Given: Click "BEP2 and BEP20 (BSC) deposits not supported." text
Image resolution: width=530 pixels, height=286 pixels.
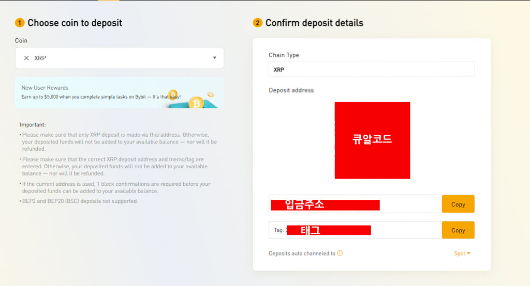Looking at the screenshot, I should pyautogui.click(x=80, y=201).
